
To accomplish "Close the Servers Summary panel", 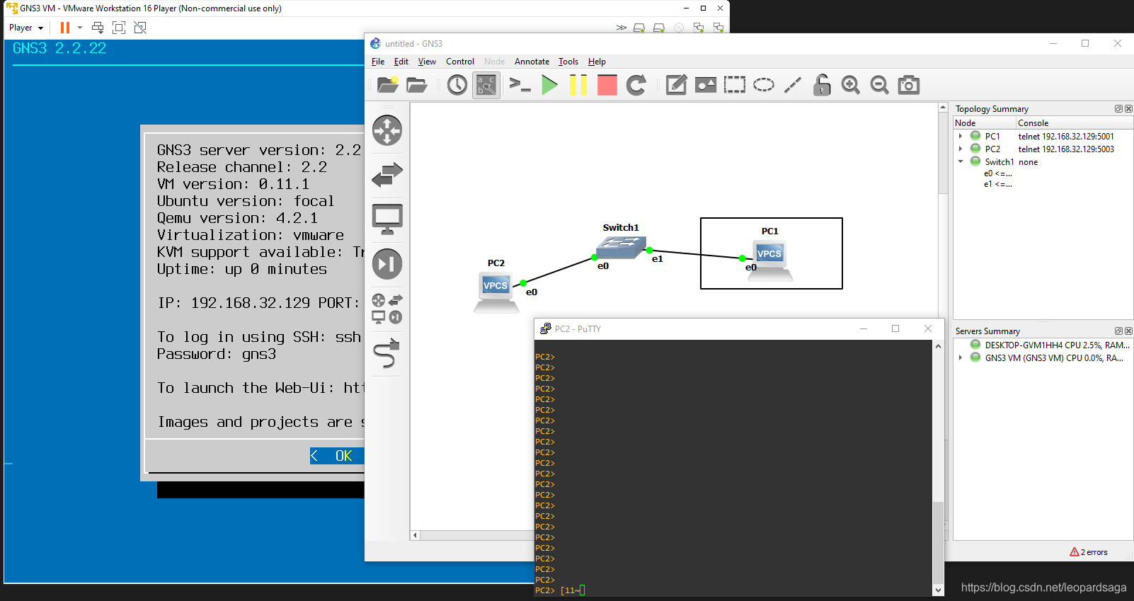I will 1128,331.
